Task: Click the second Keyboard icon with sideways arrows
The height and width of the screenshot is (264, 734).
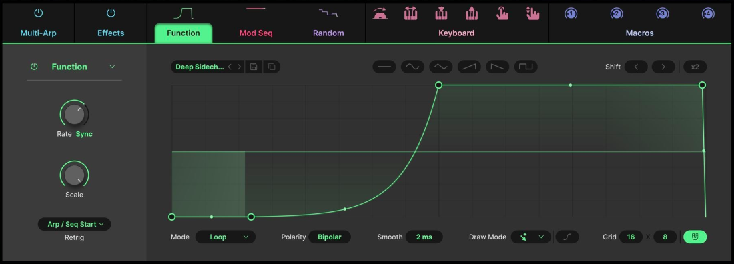Action: click(410, 13)
